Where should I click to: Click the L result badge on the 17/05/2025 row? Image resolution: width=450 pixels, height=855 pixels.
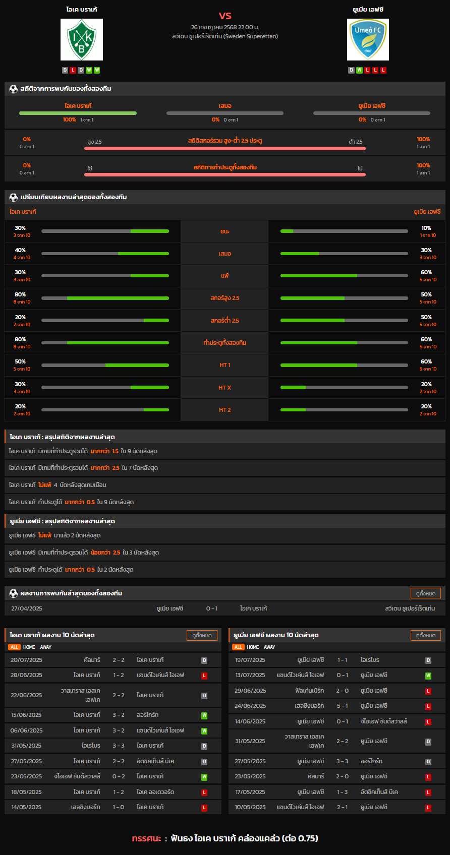(x=428, y=792)
